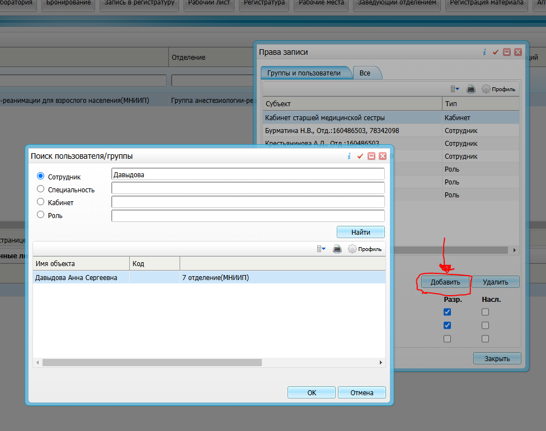Switch to the Все tab

click(365, 73)
